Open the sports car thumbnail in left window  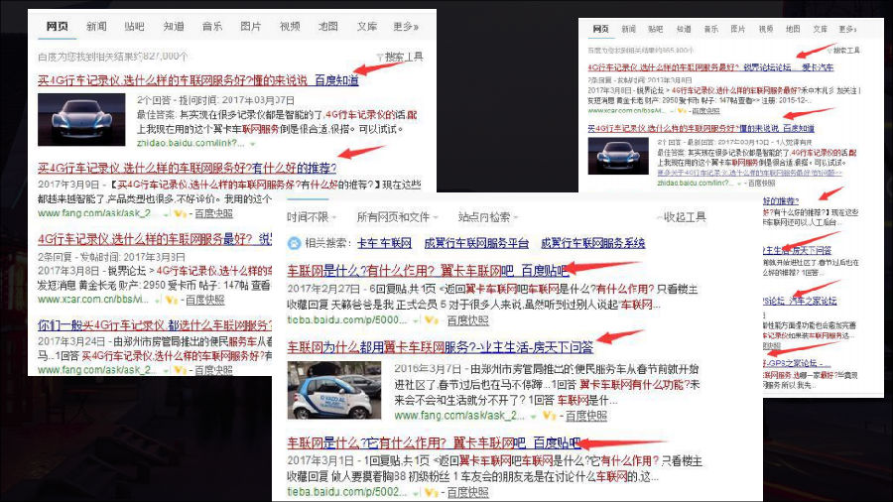(81, 118)
